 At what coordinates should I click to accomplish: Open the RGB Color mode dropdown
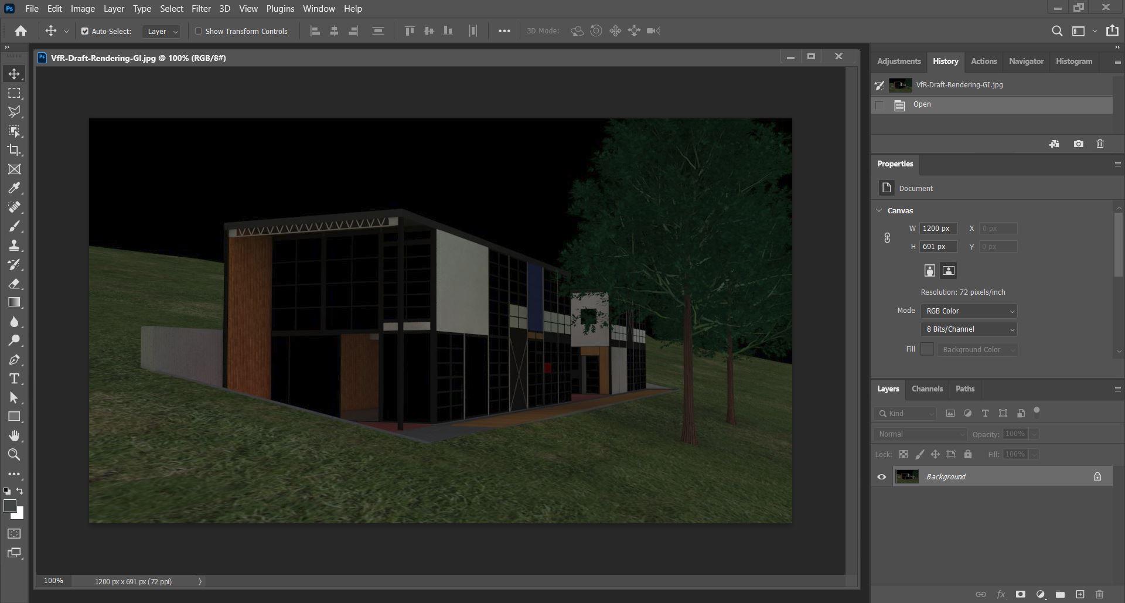(x=969, y=311)
